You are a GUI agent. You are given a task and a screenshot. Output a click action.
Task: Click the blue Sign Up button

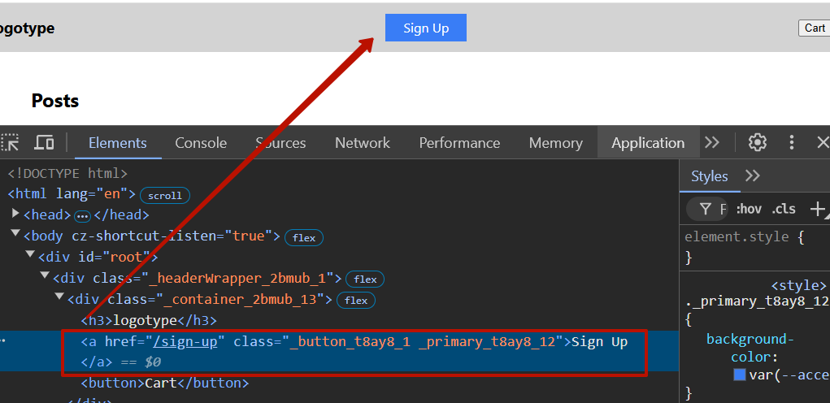point(425,28)
